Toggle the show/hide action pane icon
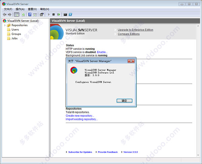Image resolution: width=202 pixels, height=164 pixels. point(35,15)
